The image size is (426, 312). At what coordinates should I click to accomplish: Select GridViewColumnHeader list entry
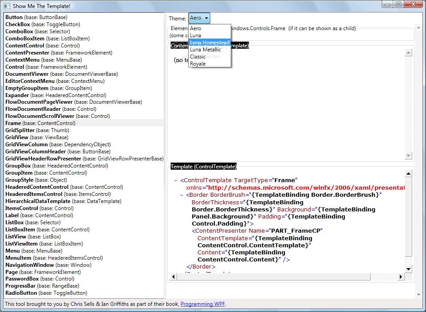point(84,152)
